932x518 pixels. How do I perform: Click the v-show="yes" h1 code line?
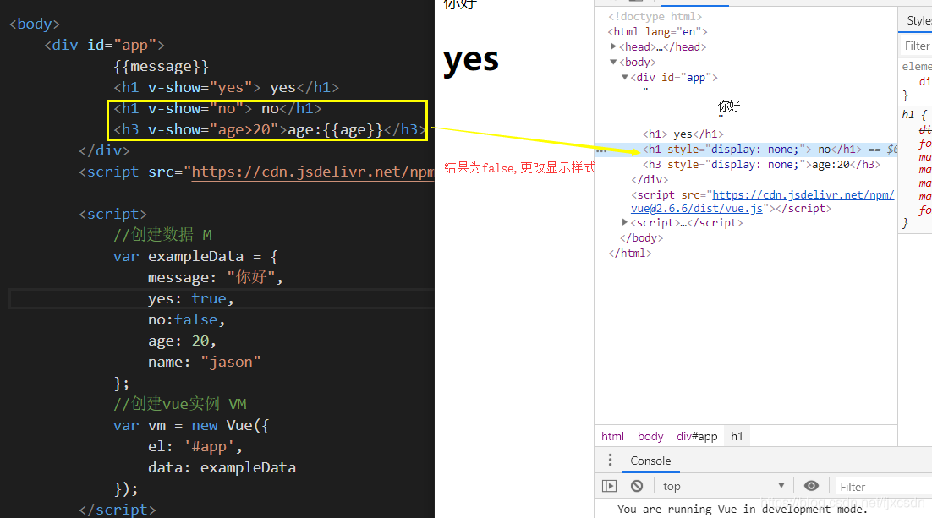point(226,87)
